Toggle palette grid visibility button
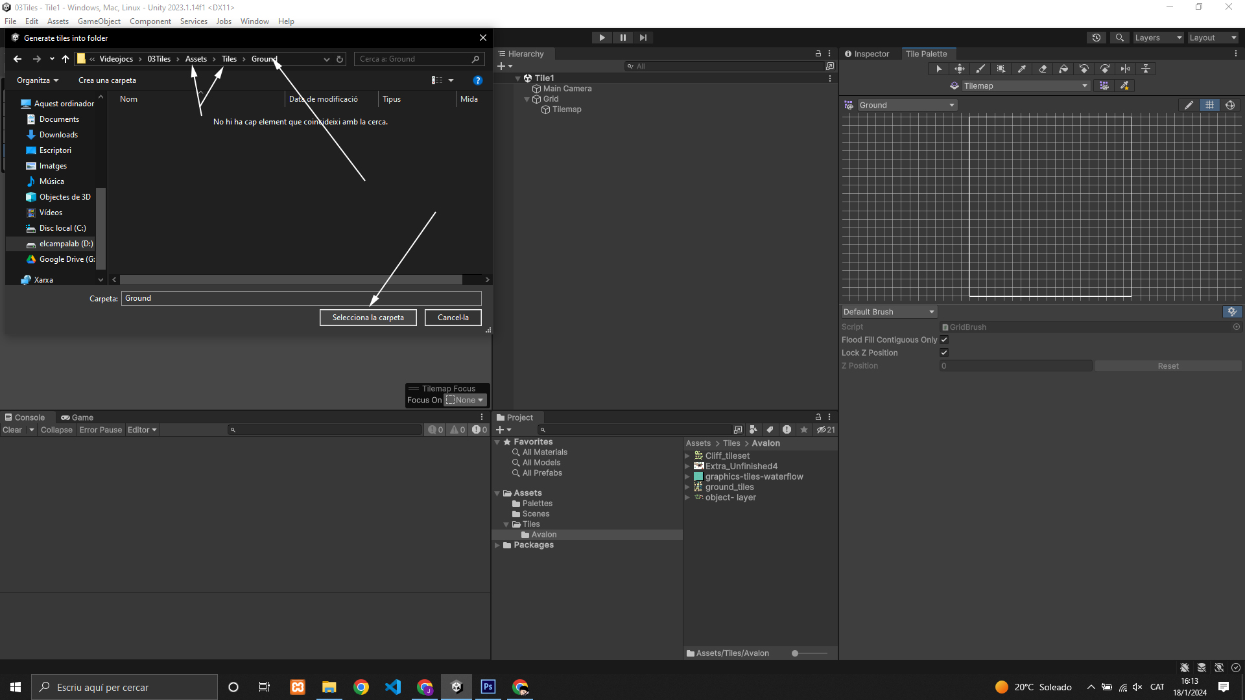The width and height of the screenshot is (1245, 700). [1209, 105]
